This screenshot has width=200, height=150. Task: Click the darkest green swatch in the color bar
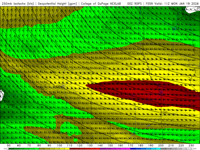click(x=11, y=149)
